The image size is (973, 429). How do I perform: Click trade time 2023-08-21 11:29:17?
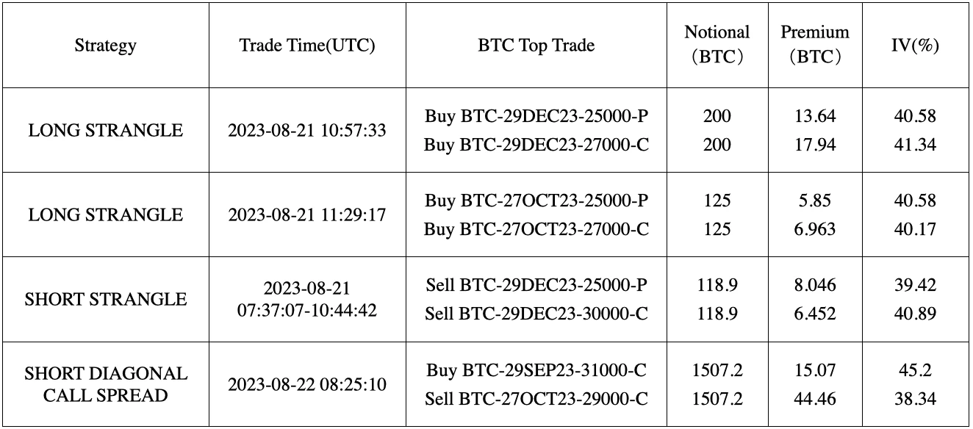tap(307, 215)
